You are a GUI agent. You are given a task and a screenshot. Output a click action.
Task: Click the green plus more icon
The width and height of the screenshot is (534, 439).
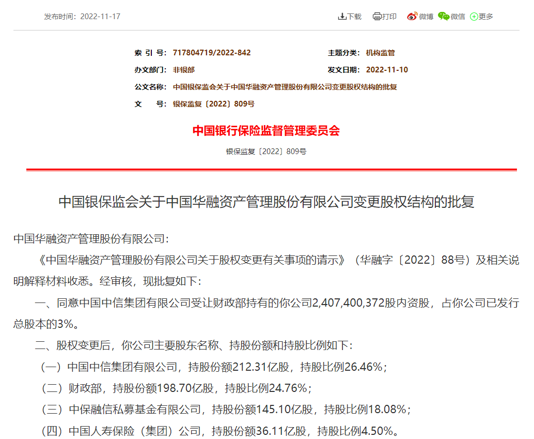(474, 17)
